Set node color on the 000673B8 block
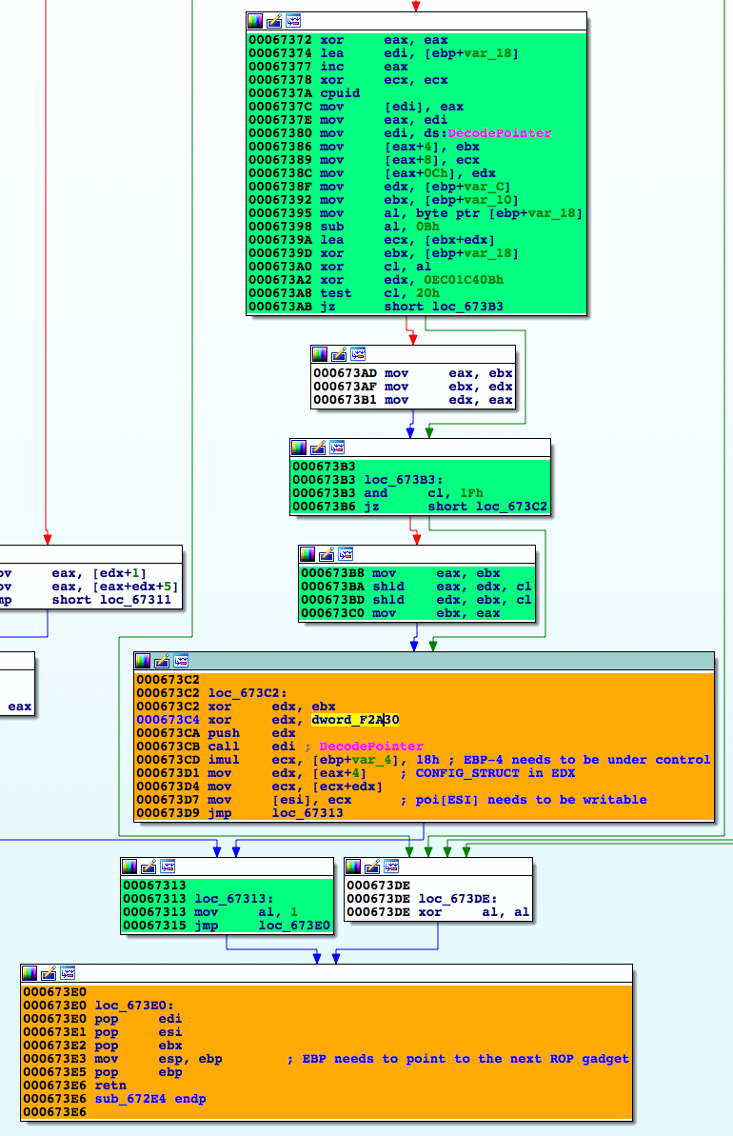 tap(307, 554)
